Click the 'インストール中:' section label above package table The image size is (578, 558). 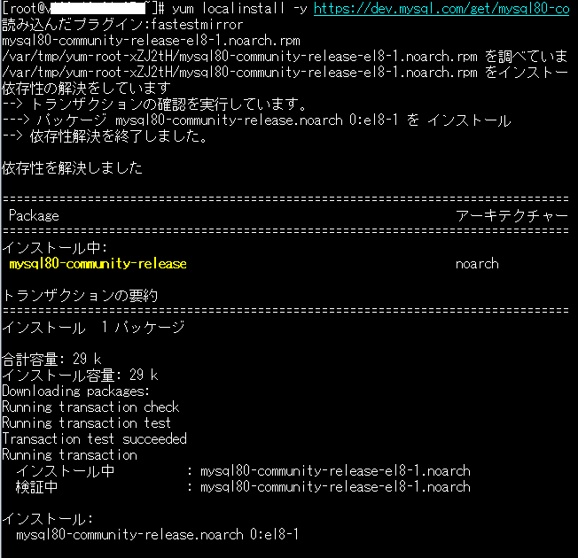[55, 247]
